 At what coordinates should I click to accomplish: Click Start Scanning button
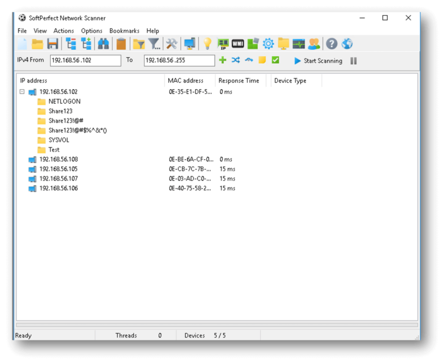click(x=319, y=61)
